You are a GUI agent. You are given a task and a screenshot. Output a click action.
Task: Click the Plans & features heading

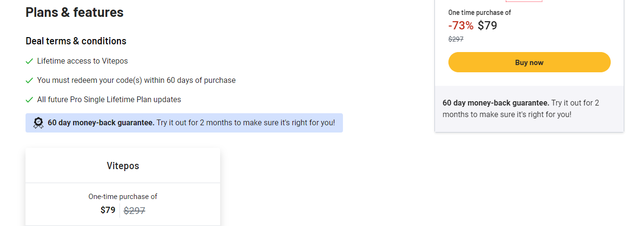click(75, 13)
